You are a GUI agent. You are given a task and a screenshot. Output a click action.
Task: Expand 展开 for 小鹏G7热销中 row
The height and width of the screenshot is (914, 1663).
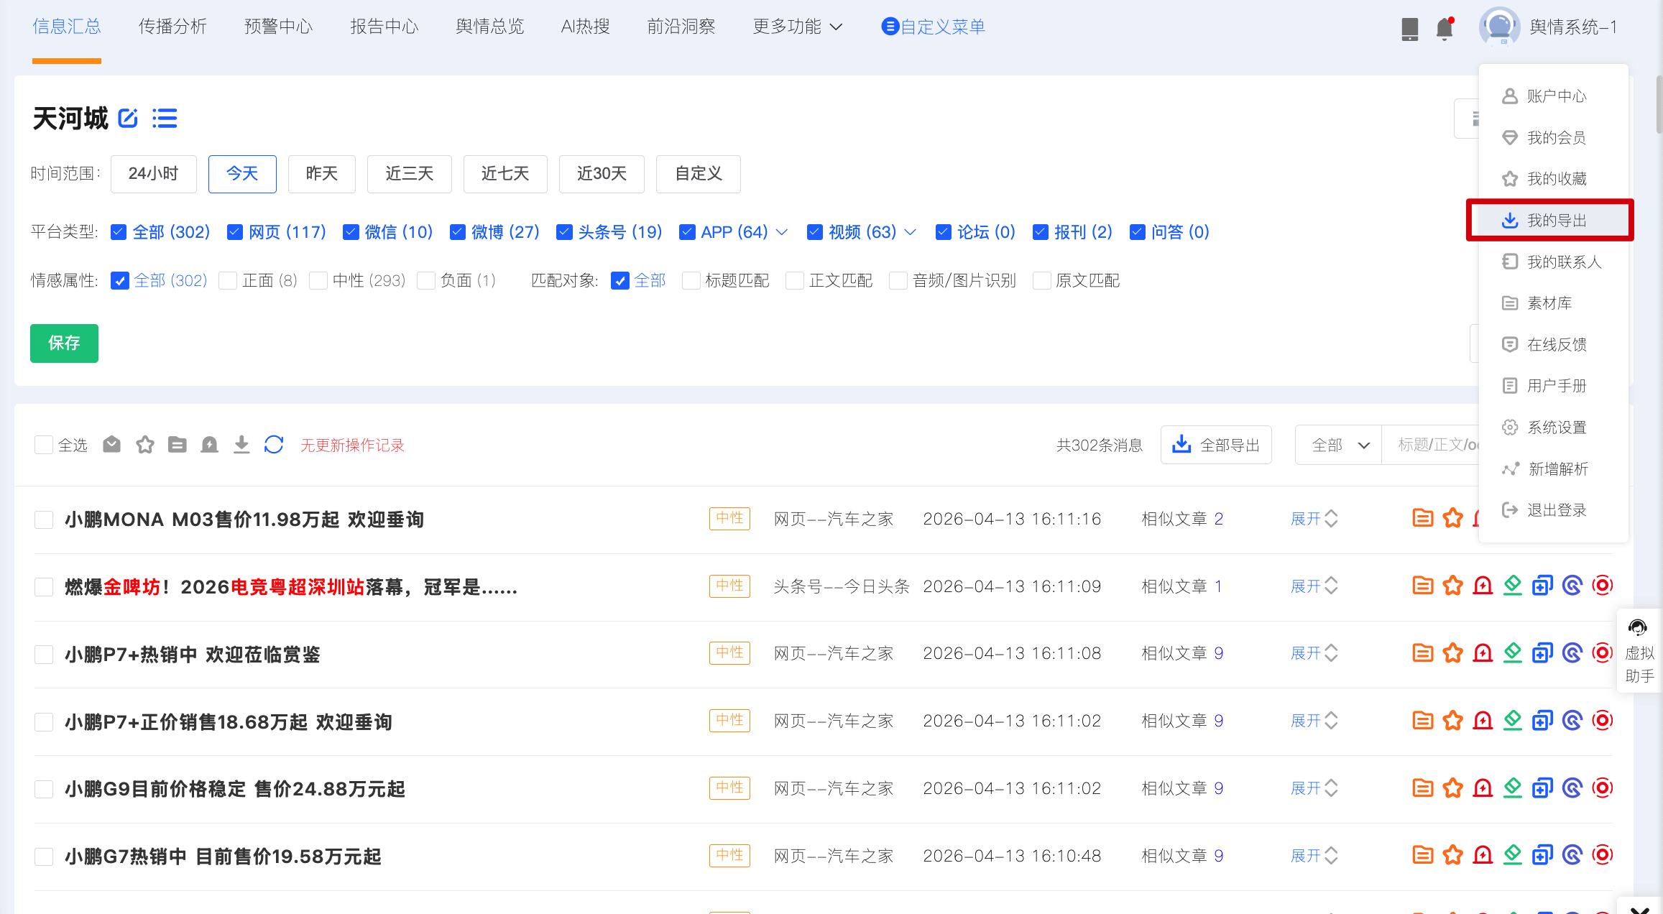click(x=1314, y=856)
